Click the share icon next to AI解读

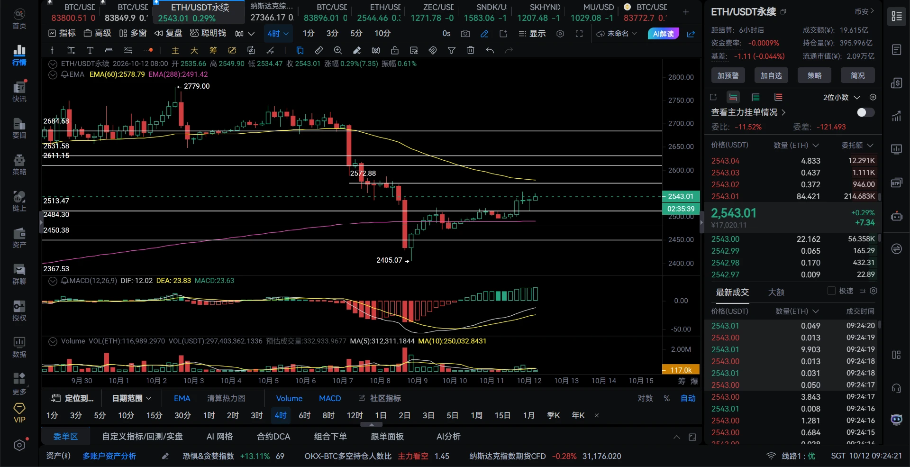point(691,34)
